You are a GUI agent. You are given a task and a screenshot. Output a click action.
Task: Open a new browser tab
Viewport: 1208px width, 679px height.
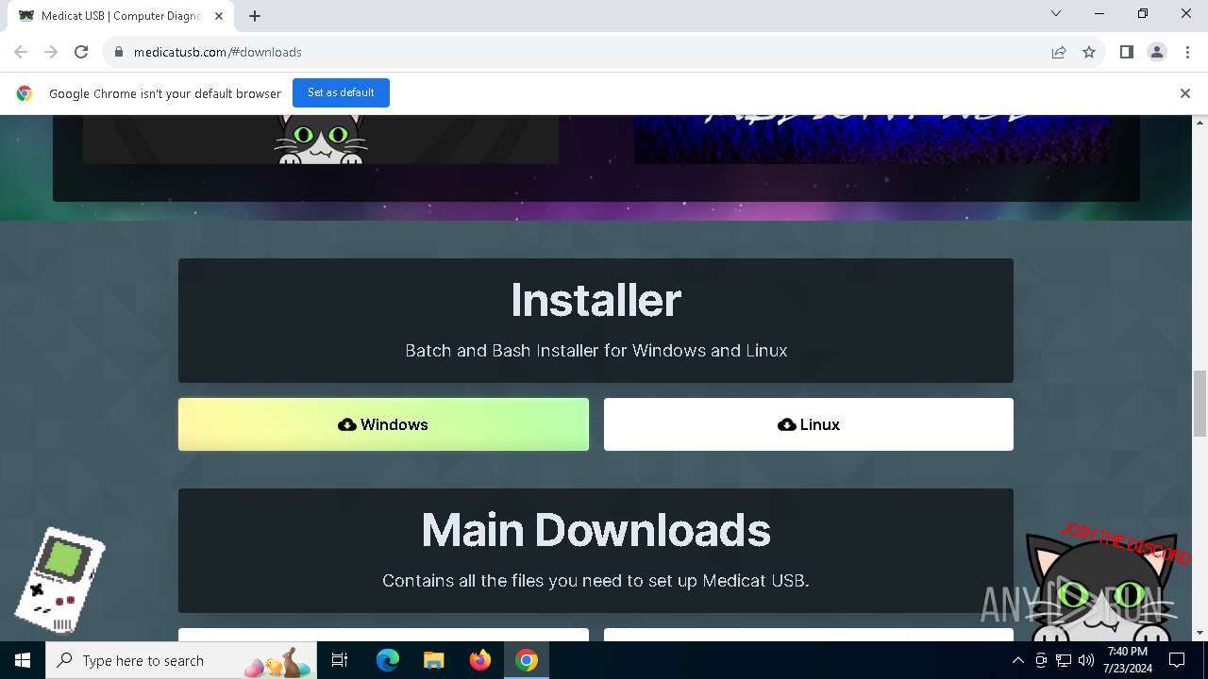[255, 16]
